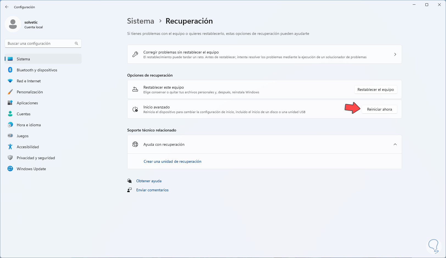Screen dimensions: 446x258
Task: Click the Hora e idioma clock icon
Action: [x=10, y=125]
